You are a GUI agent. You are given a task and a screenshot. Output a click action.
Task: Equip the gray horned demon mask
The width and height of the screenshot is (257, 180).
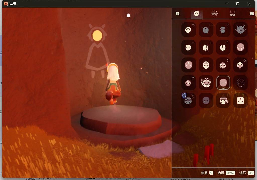(240, 30)
